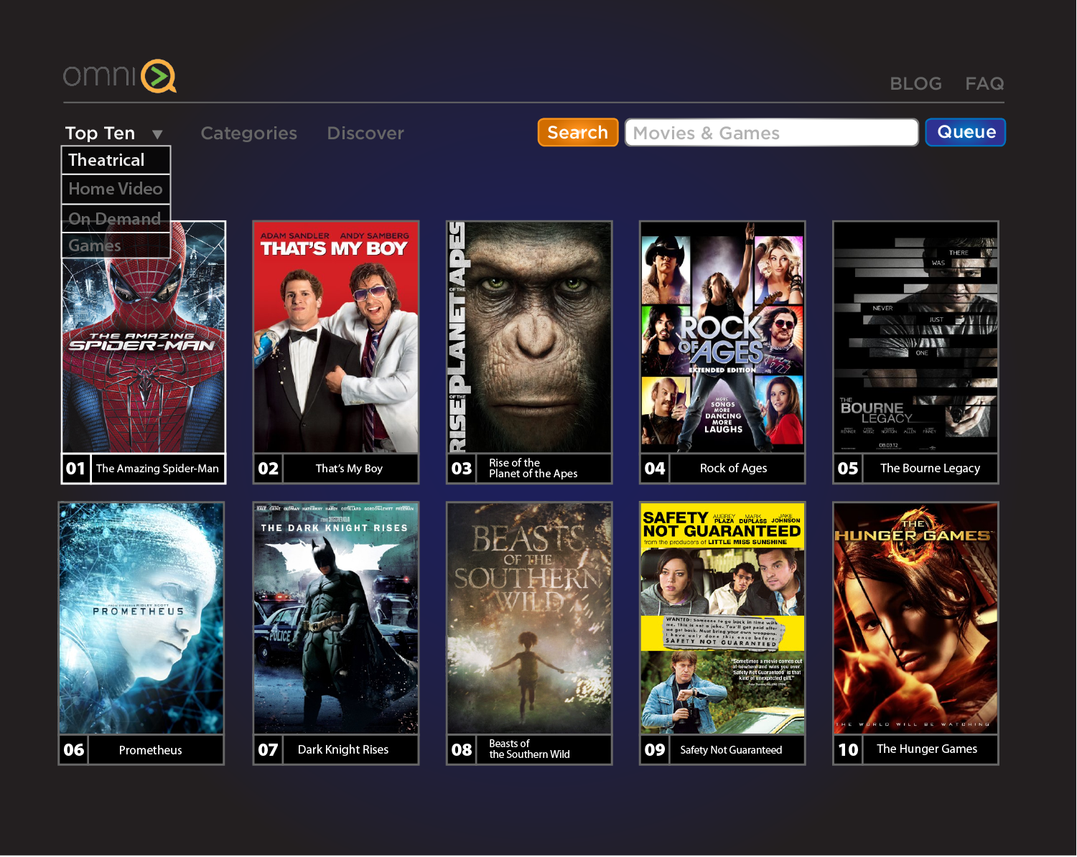The width and height of the screenshot is (1077, 857).
Task: Select That's My Boy poster
Action: [336, 337]
